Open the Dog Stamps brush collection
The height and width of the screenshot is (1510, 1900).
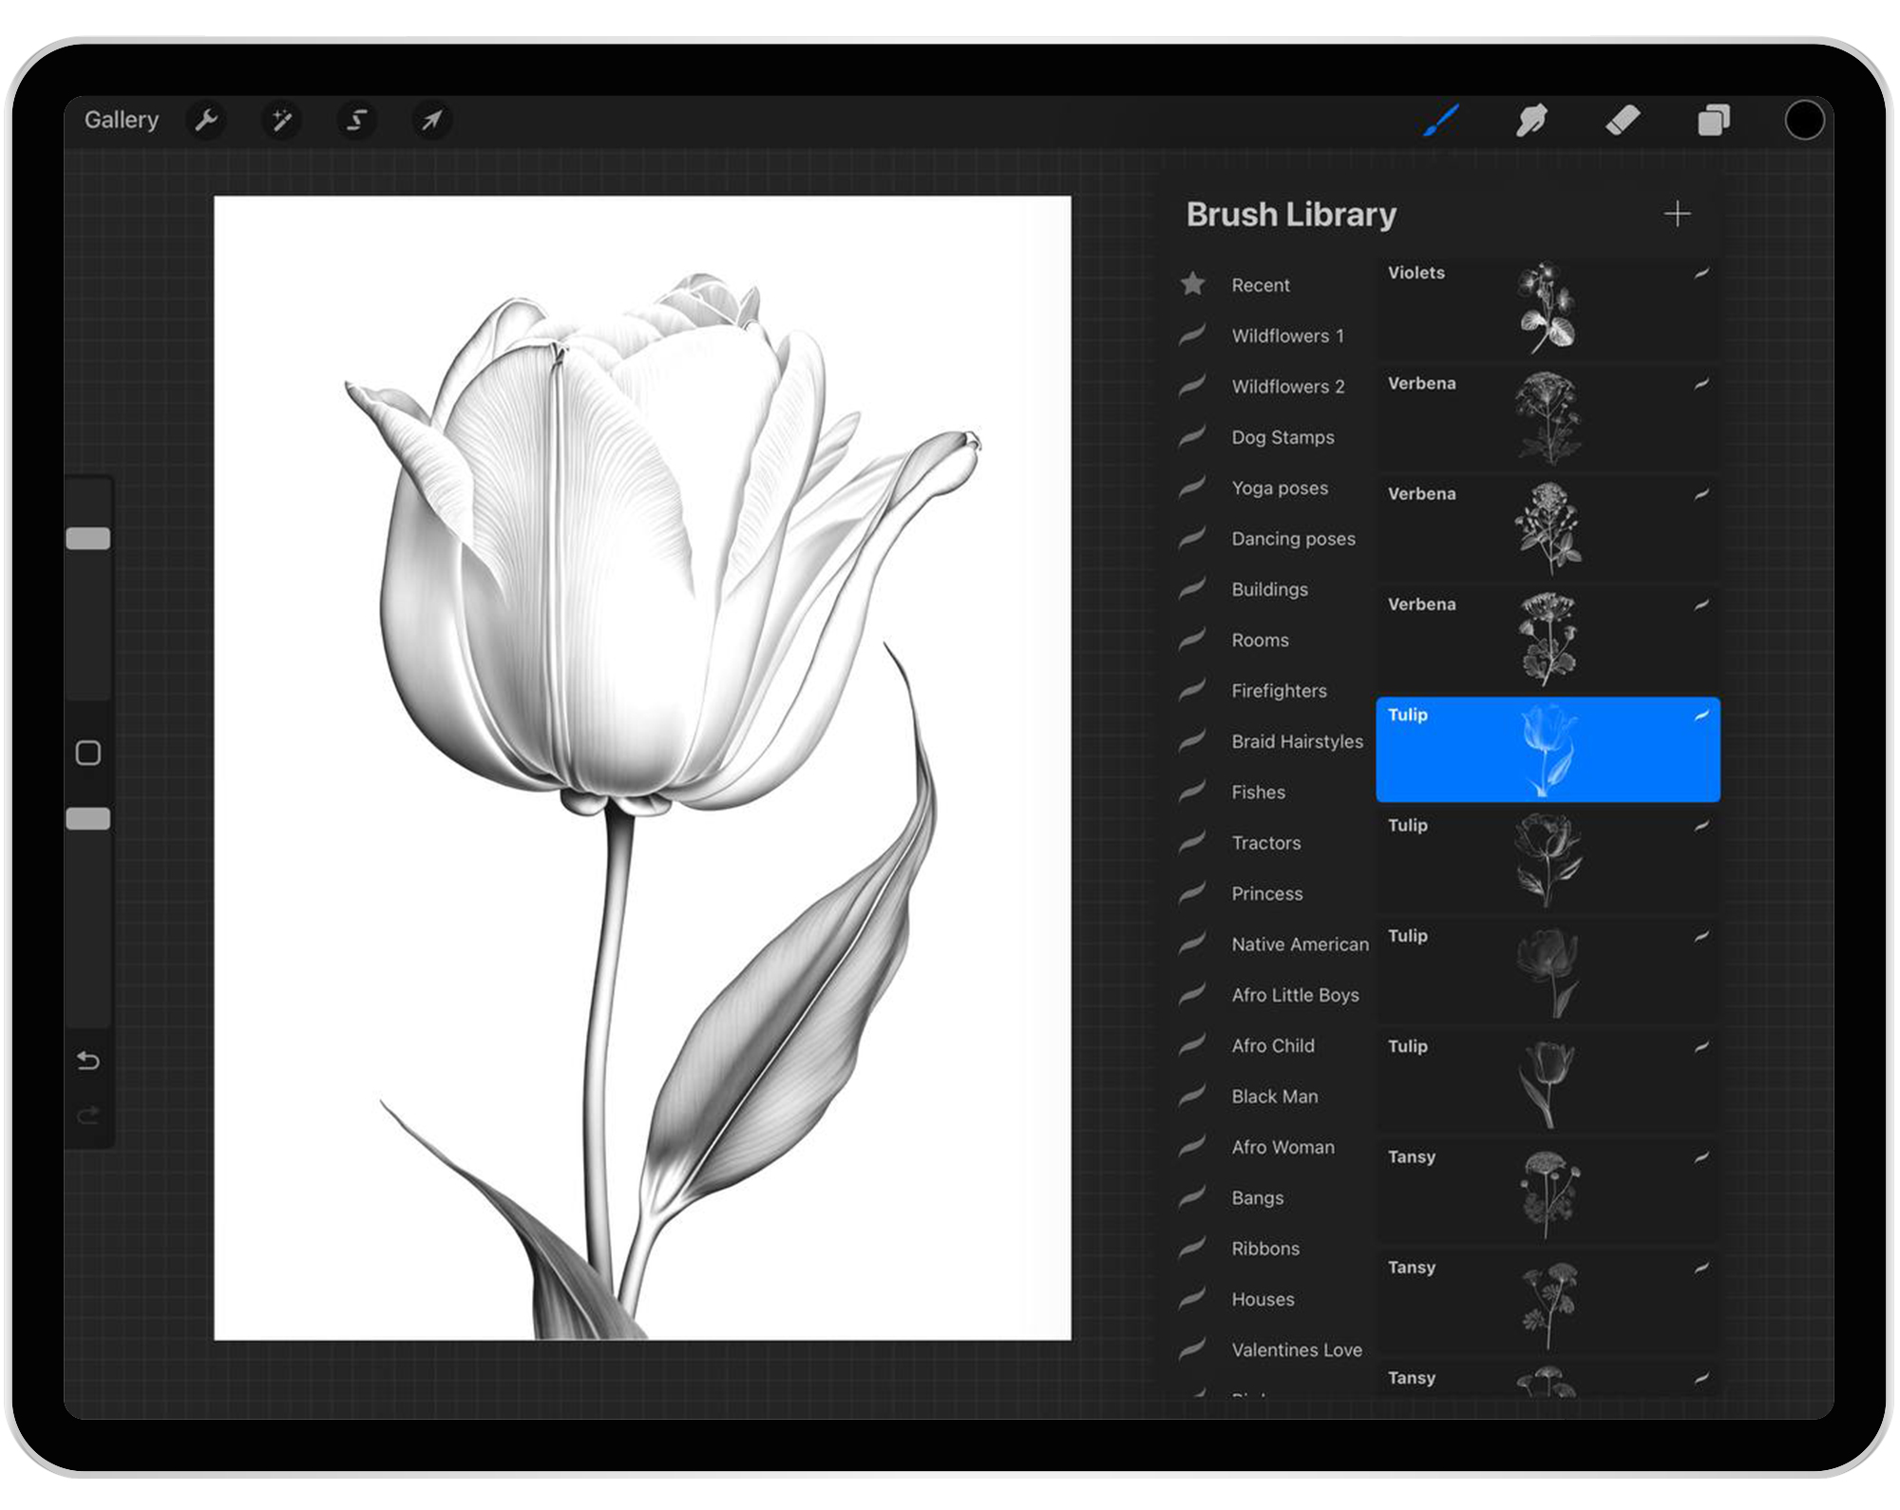tap(1282, 437)
